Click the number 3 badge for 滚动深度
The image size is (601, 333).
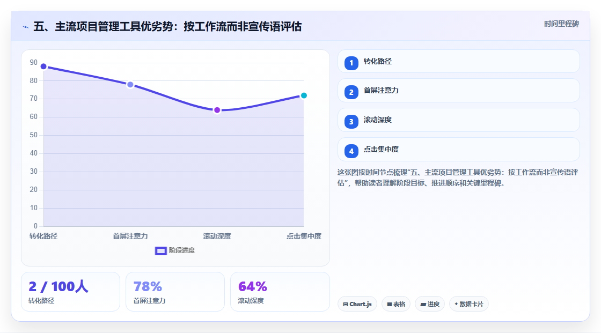pyautogui.click(x=351, y=122)
